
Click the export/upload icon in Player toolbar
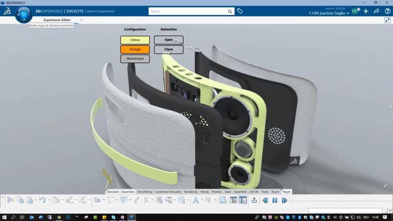click(x=254, y=200)
